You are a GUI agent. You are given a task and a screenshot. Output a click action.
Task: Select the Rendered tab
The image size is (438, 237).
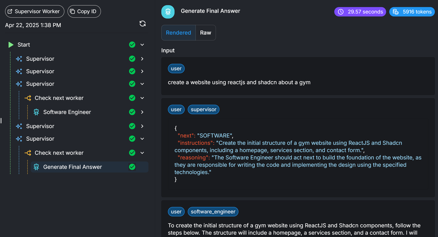178,33
